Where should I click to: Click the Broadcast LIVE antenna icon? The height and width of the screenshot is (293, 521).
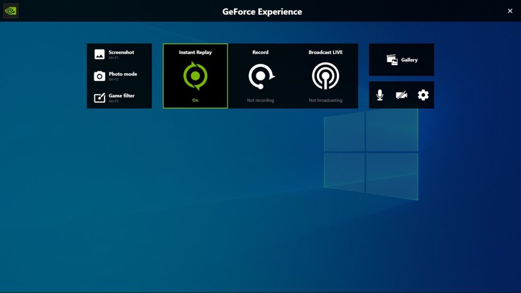(326, 76)
